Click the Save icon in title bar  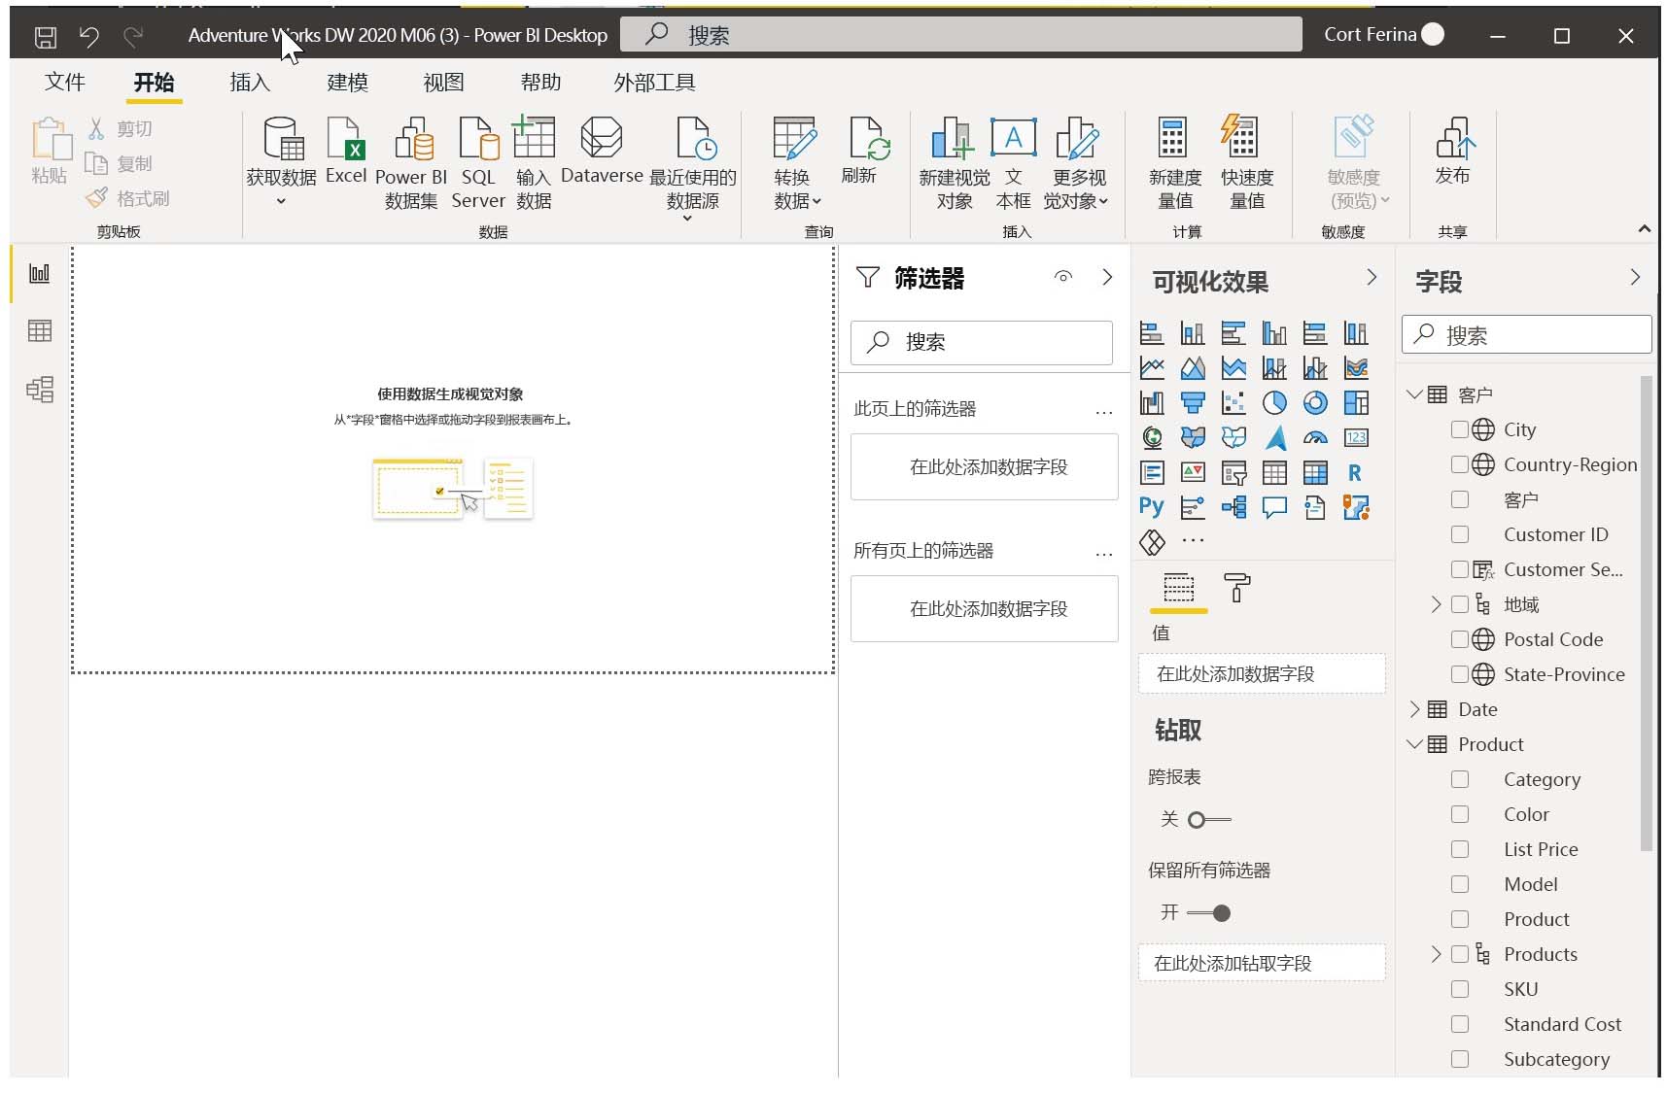point(46,37)
